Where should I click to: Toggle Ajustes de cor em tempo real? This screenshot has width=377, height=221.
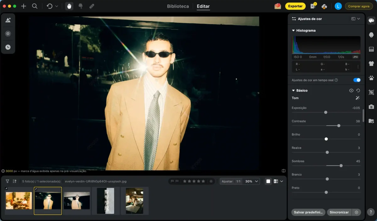pyautogui.click(x=357, y=80)
